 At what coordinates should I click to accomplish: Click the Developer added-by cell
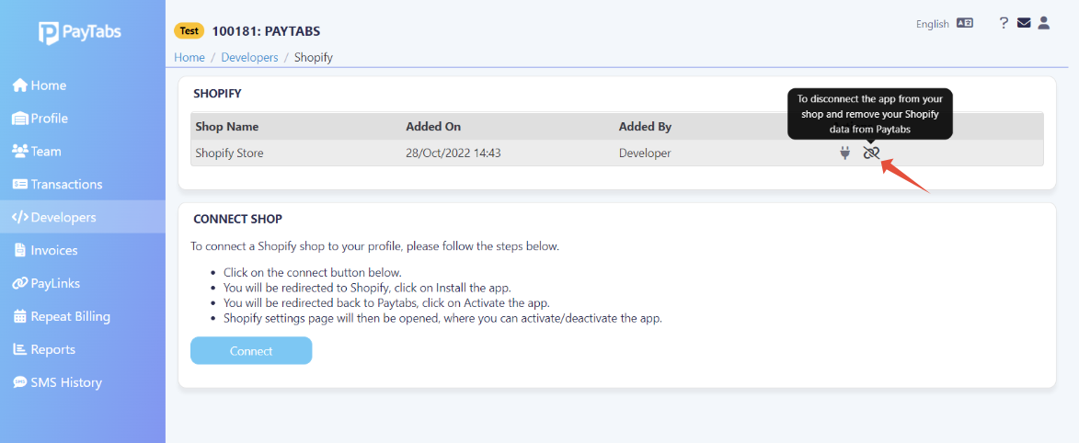(645, 153)
